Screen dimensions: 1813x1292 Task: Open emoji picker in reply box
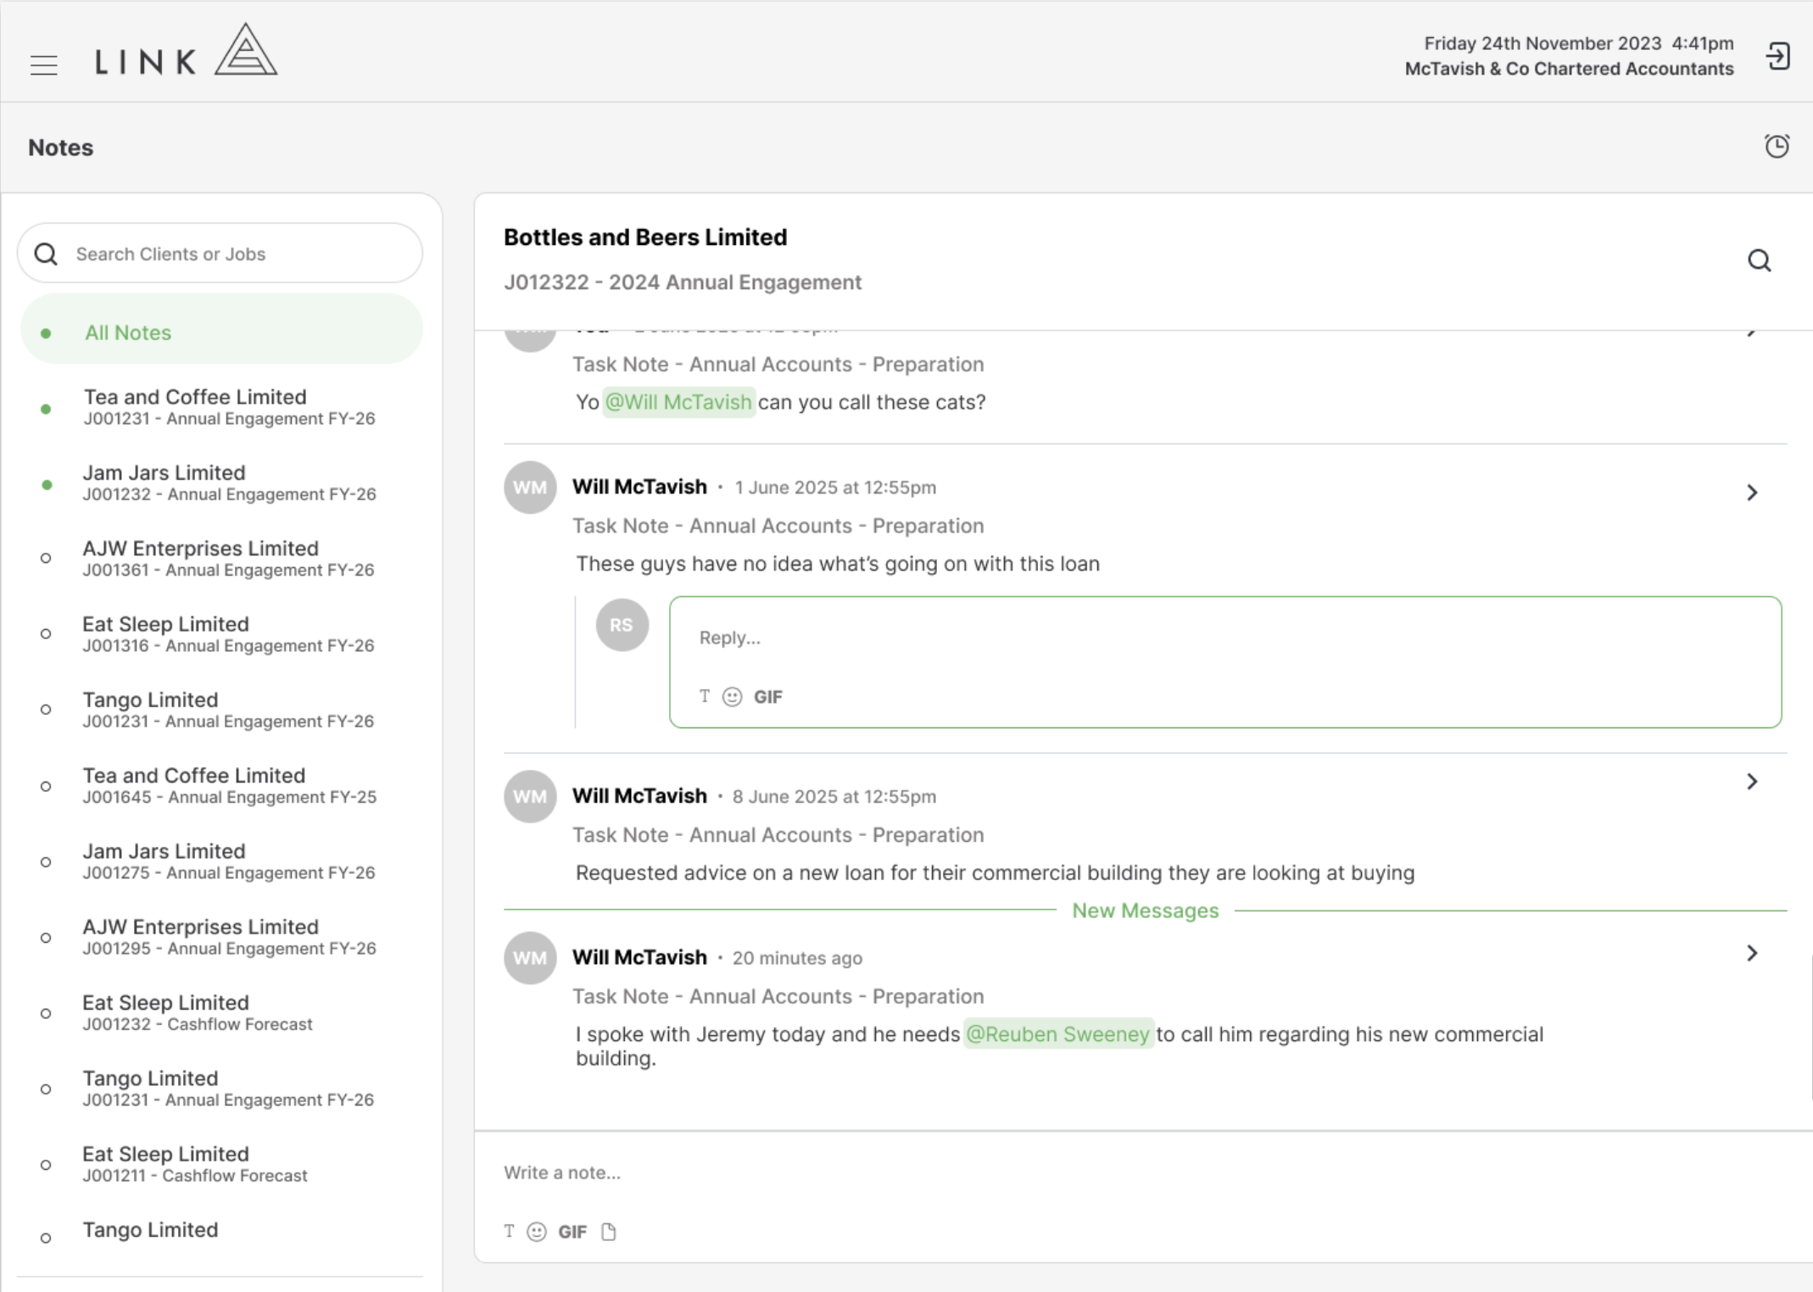(x=732, y=697)
